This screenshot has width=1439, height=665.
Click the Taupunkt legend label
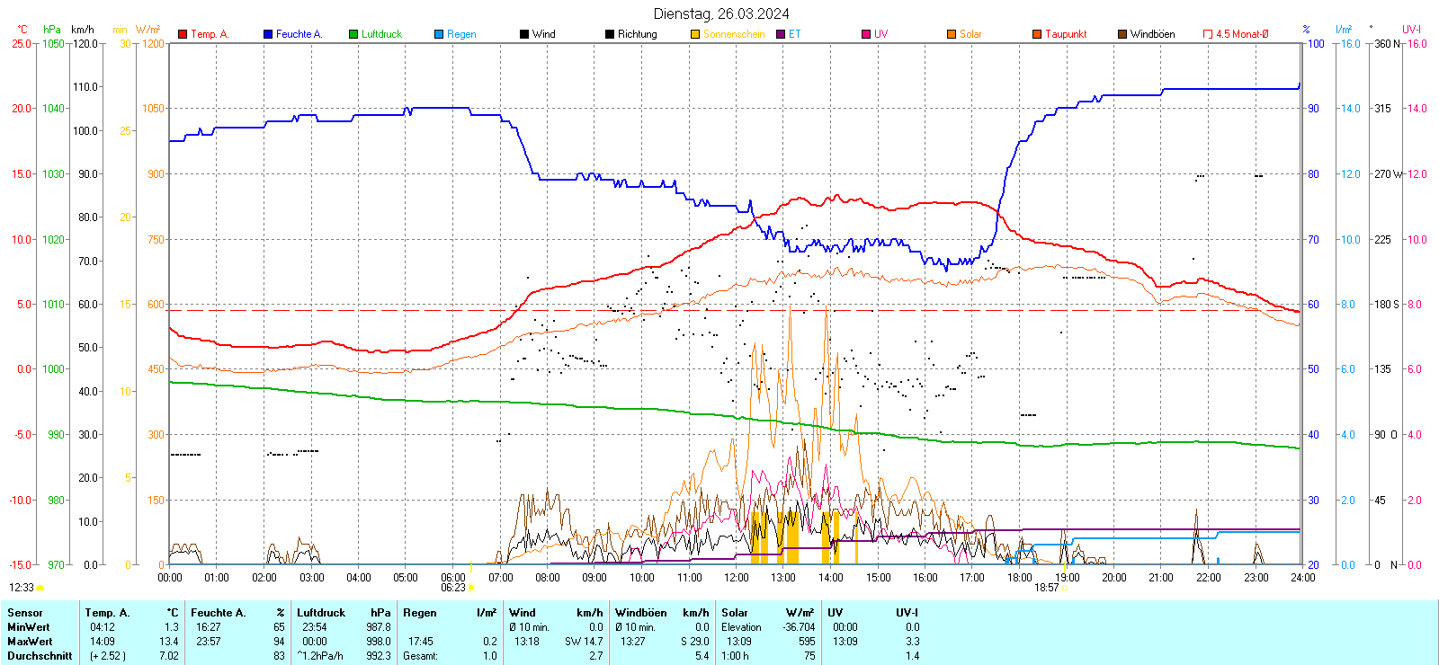[x=1066, y=34]
